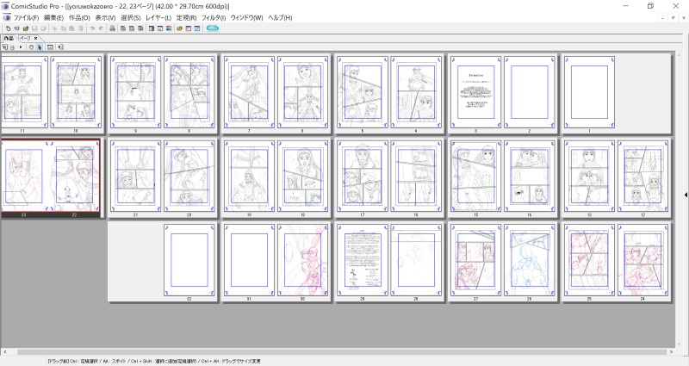Close the ページ tab with its x

(36, 38)
